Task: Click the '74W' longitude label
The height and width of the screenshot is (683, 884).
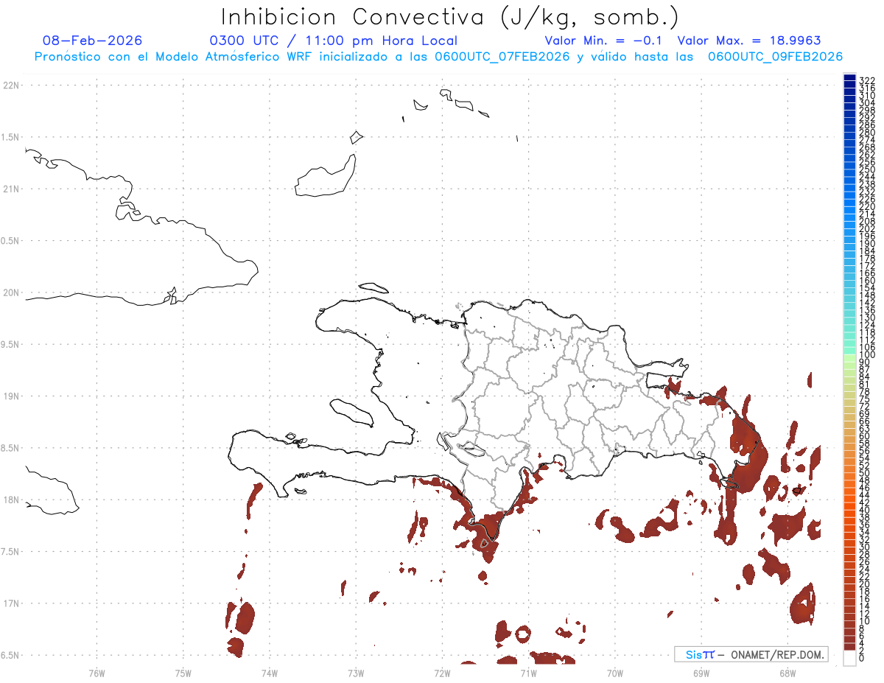Action: tap(270, 673)
